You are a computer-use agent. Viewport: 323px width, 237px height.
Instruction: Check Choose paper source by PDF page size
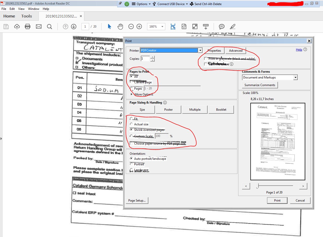point(131,144)
